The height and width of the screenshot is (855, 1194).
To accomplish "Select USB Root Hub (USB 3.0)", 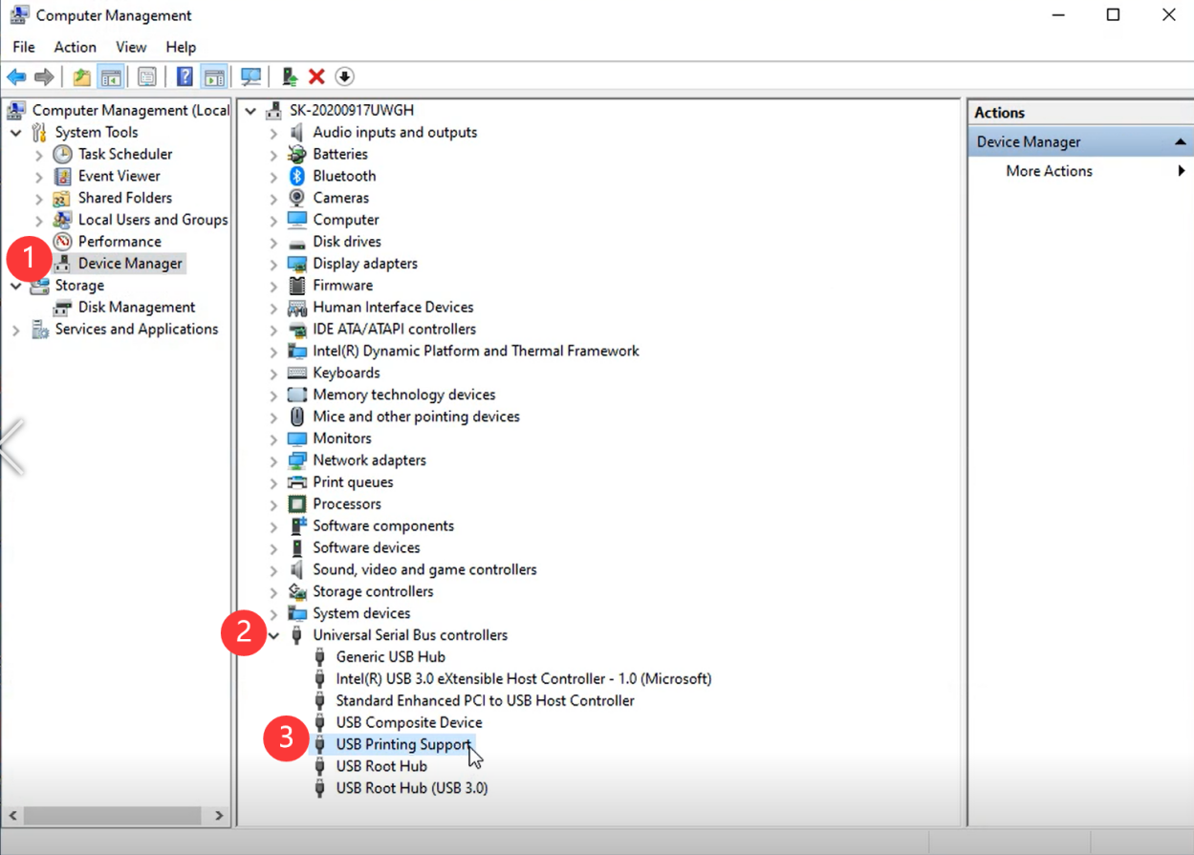I will pos(412,788).
